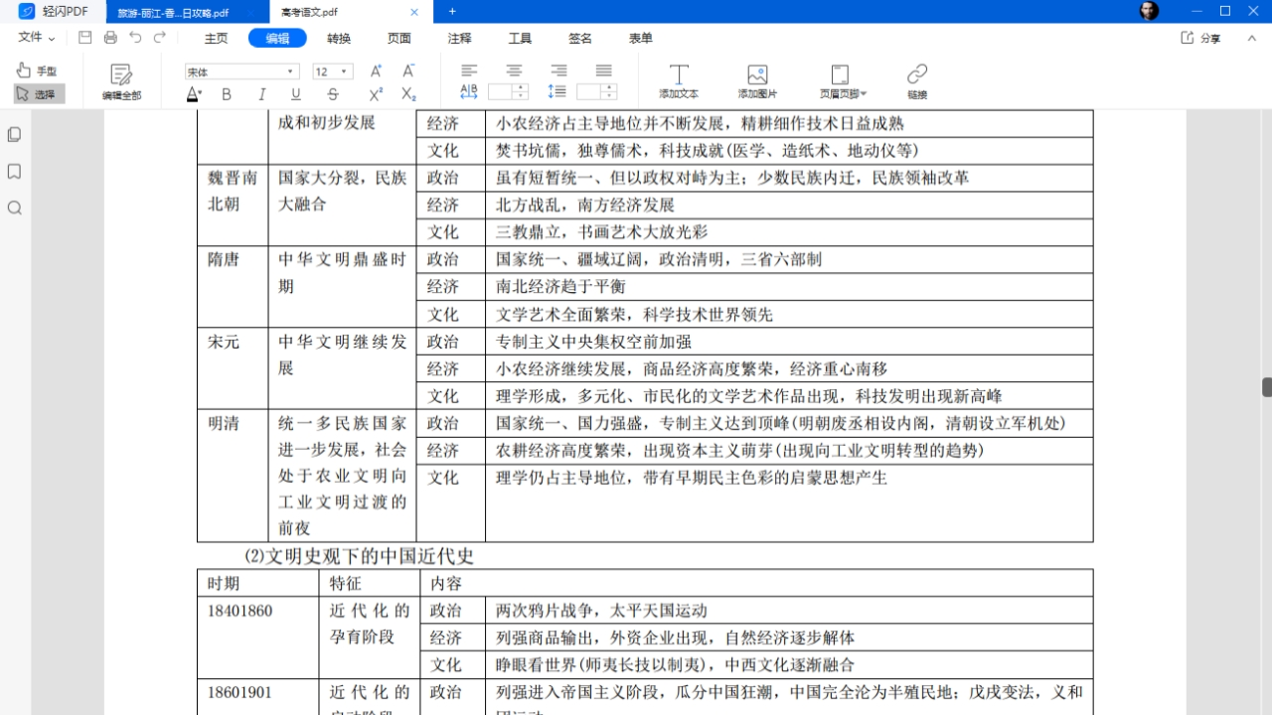Open the 工具 tools tab

click(520, 39)
